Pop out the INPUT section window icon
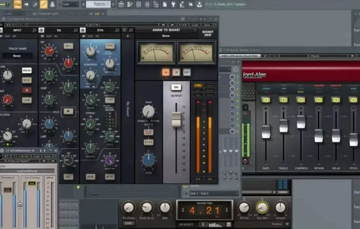 click(x=34, y=30)
